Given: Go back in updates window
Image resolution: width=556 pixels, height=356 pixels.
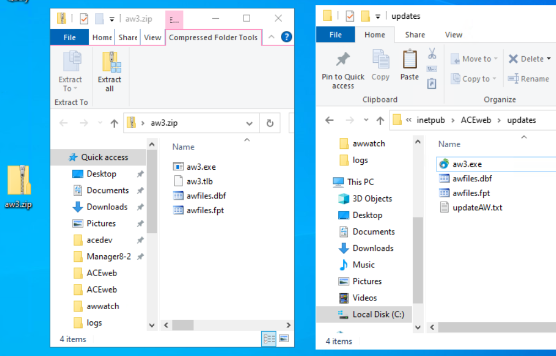Looking at the screenshot, I should tap(330, 120).
